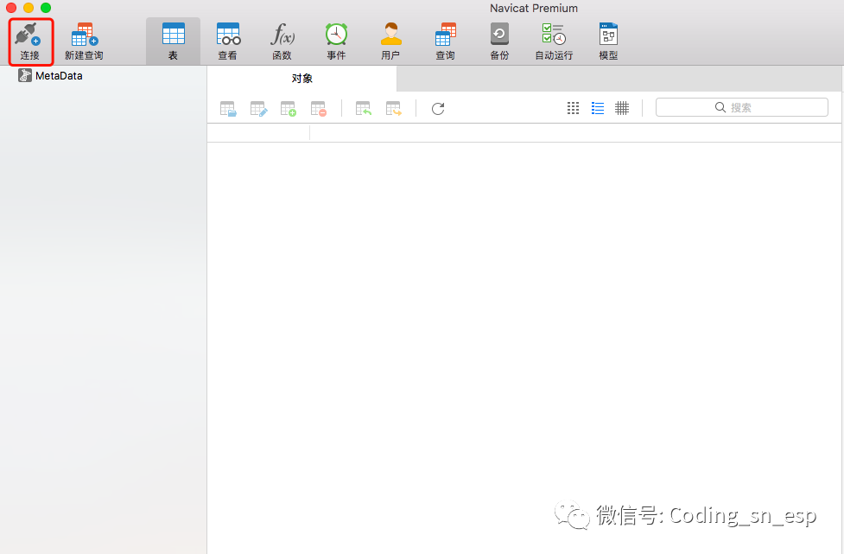Maximize window with green button

tap(46, 8)
